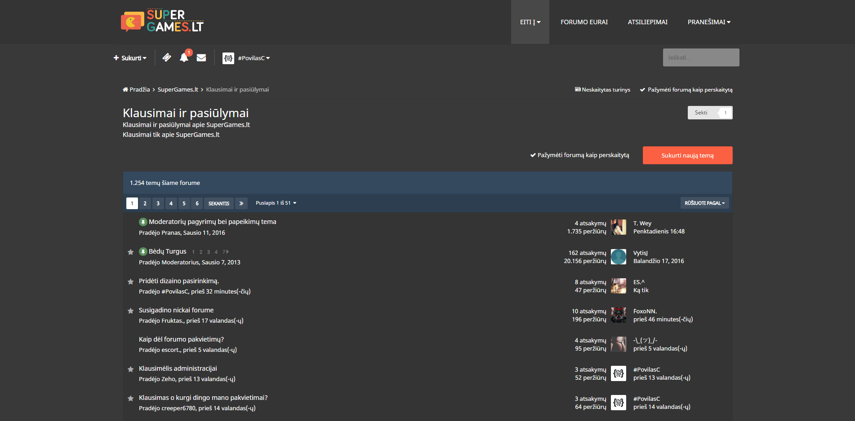Open topic Klausimėlis administracijai

(x=178, y=368)
